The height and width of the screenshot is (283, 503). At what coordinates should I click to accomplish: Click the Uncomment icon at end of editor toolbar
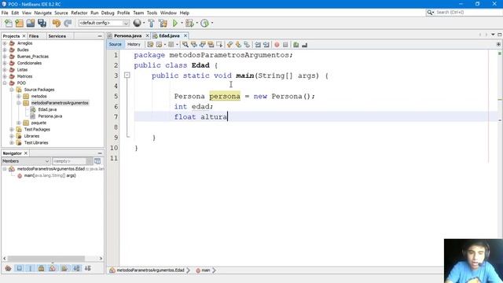[304, 45]
